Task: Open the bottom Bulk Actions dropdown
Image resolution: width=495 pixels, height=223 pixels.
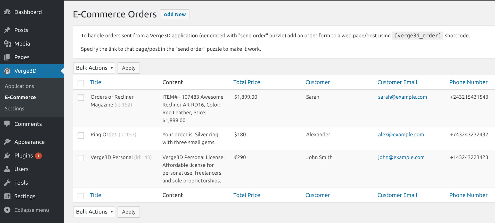Action: click(x=94, y=212)
